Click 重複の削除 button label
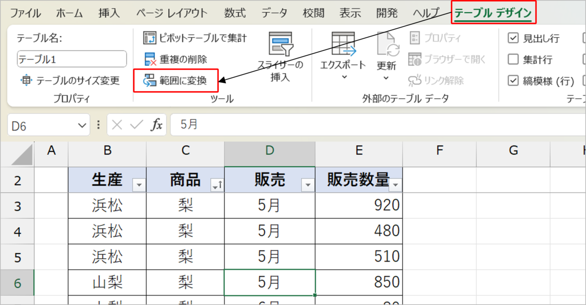The width and height of the screenshot is (586, 305). (183, 59)
